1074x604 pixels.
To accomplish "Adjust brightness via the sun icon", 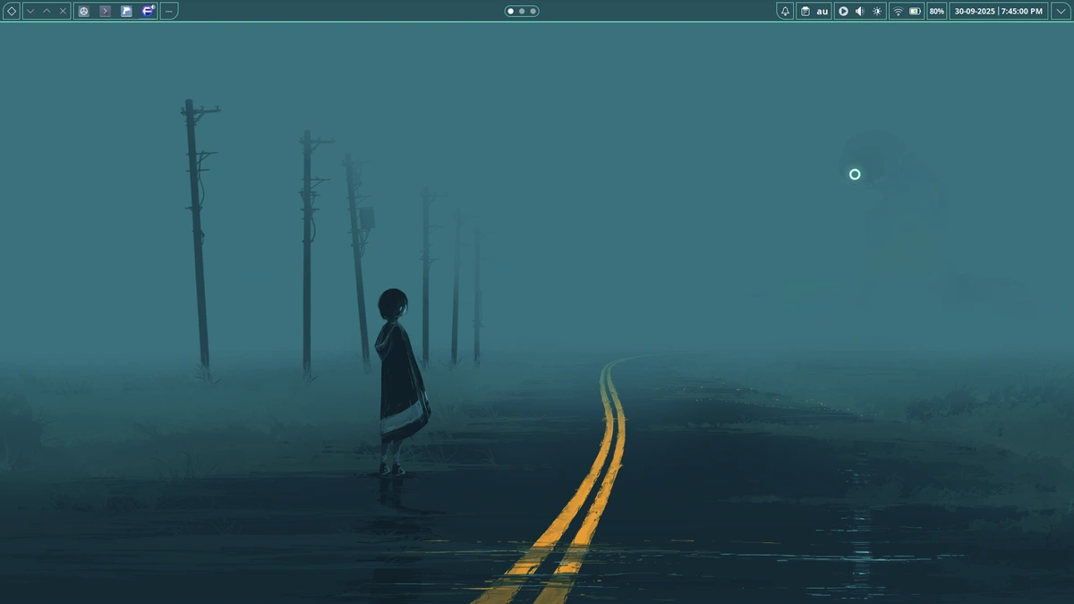I will [x=875, y=11].
